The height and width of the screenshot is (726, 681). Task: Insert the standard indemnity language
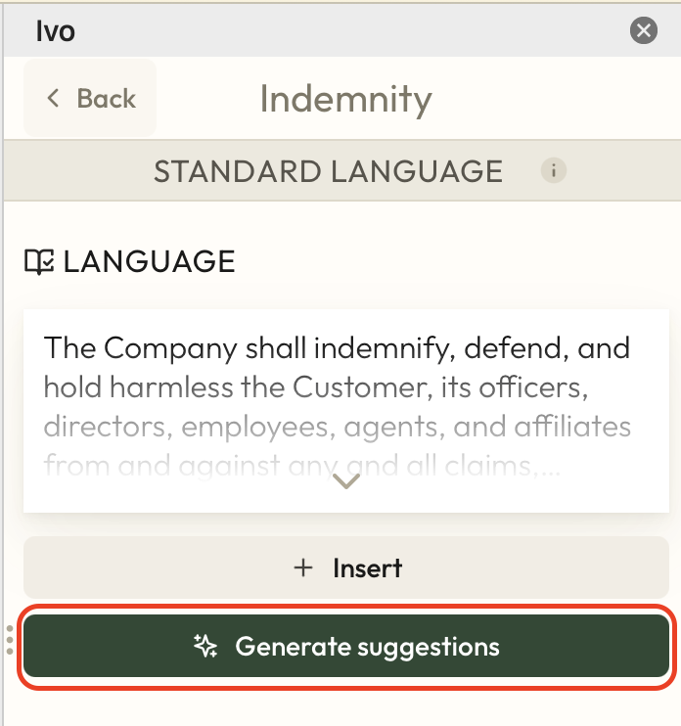click(x=346, y=567)
